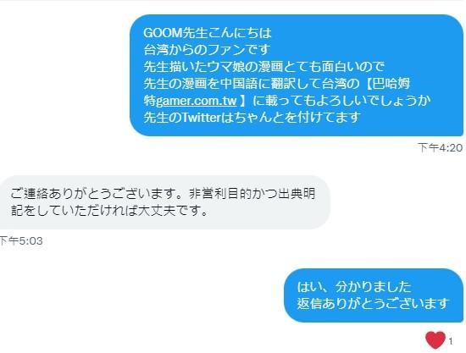The width and height of the screenshot is (466, 353).
Task: Click the 記をしていただければ大丈夫です line
Action: (x=109, y=211)
